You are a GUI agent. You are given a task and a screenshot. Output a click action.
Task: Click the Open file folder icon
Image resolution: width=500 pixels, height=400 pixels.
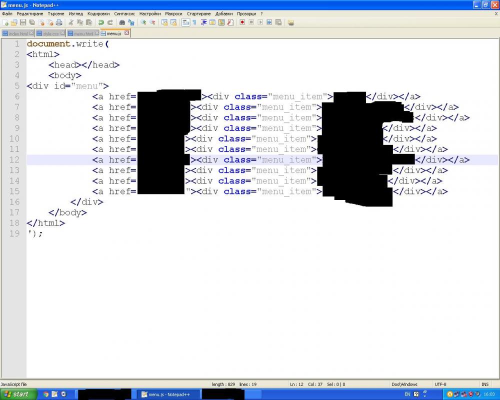coord(13,22)
